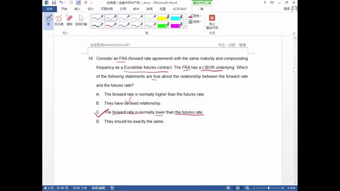Click the Undo arrow icon

[x=61, y=3]
